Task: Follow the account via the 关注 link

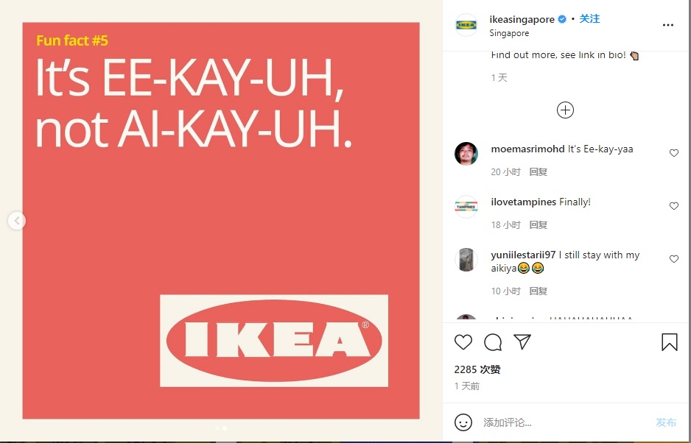Action: (589, 18)
